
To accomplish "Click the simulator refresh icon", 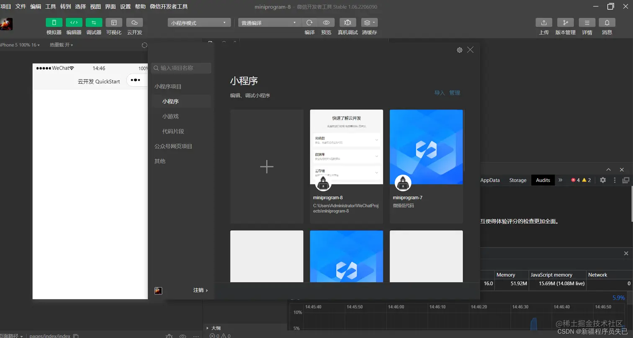I will [144, 45].
